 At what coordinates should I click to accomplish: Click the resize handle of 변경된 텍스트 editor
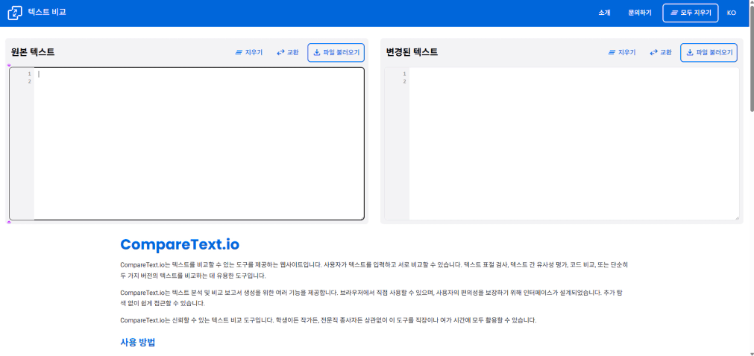[737, 217]
